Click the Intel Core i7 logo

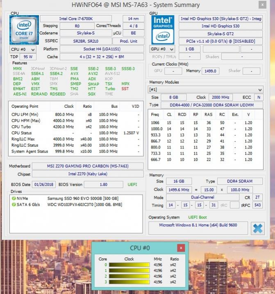click(24, 30)
